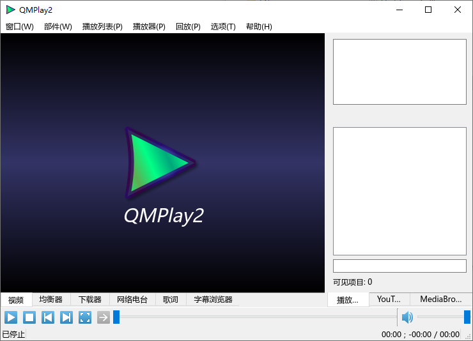Screen dimensions: 473x341
Task: Open the 播放列表(P) menu
Action: click(x=102, y=27)
